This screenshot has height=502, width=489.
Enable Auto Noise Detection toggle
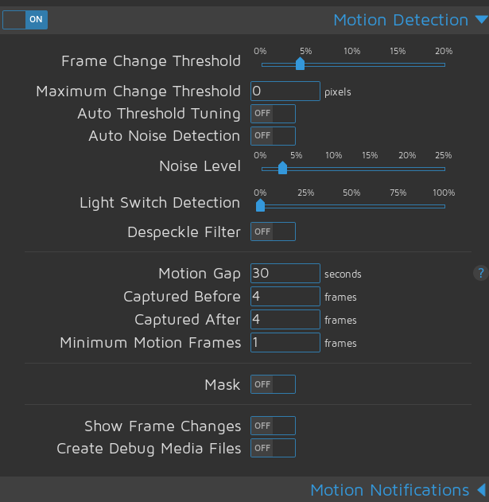point(273,136)
